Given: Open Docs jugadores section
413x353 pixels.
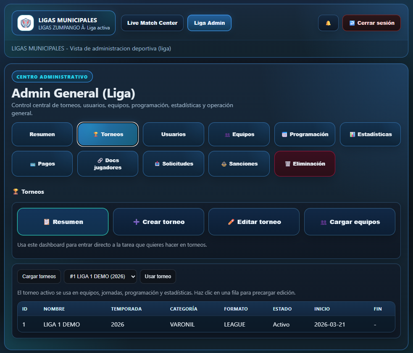Looking at the screenshot, I should [108, 164].
